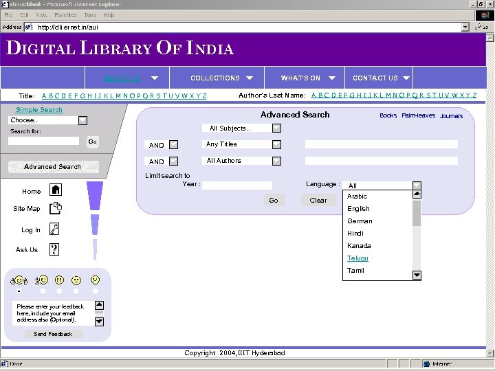
Task: Open the first AND operator dropdown
Action: coord(173,145)
